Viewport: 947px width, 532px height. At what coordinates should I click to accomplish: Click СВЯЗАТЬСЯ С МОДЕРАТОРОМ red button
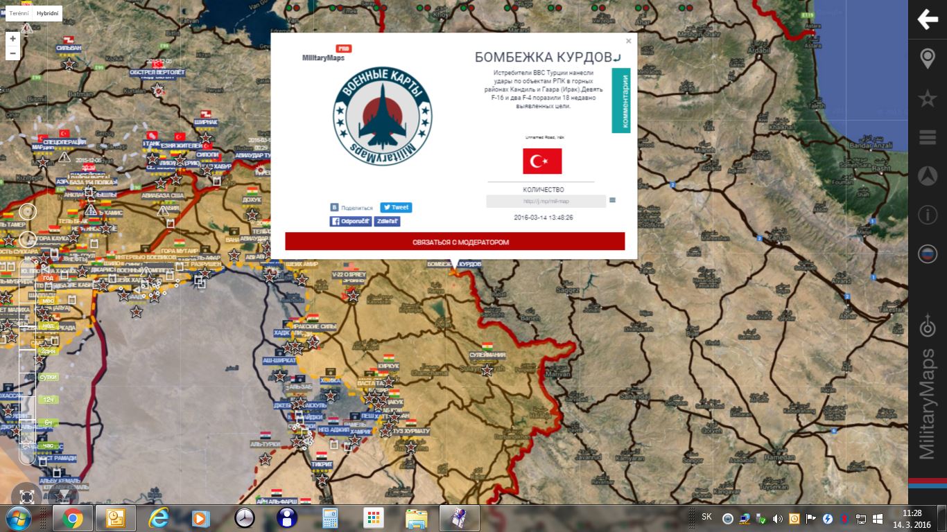click(x=455, y=242)
